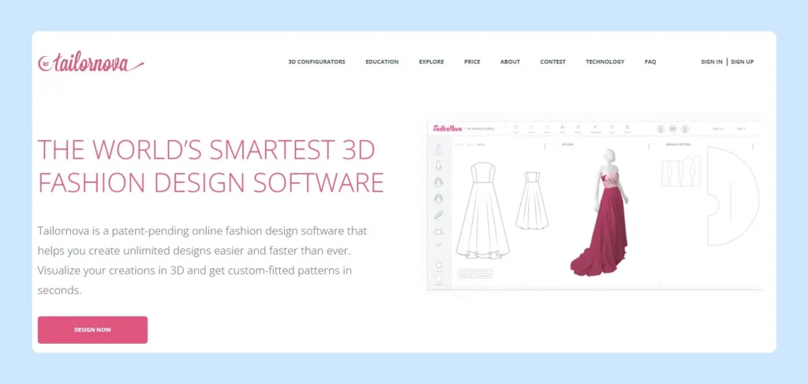Open the sketch panel three-dot menu
808x384 pixels.
545,147
